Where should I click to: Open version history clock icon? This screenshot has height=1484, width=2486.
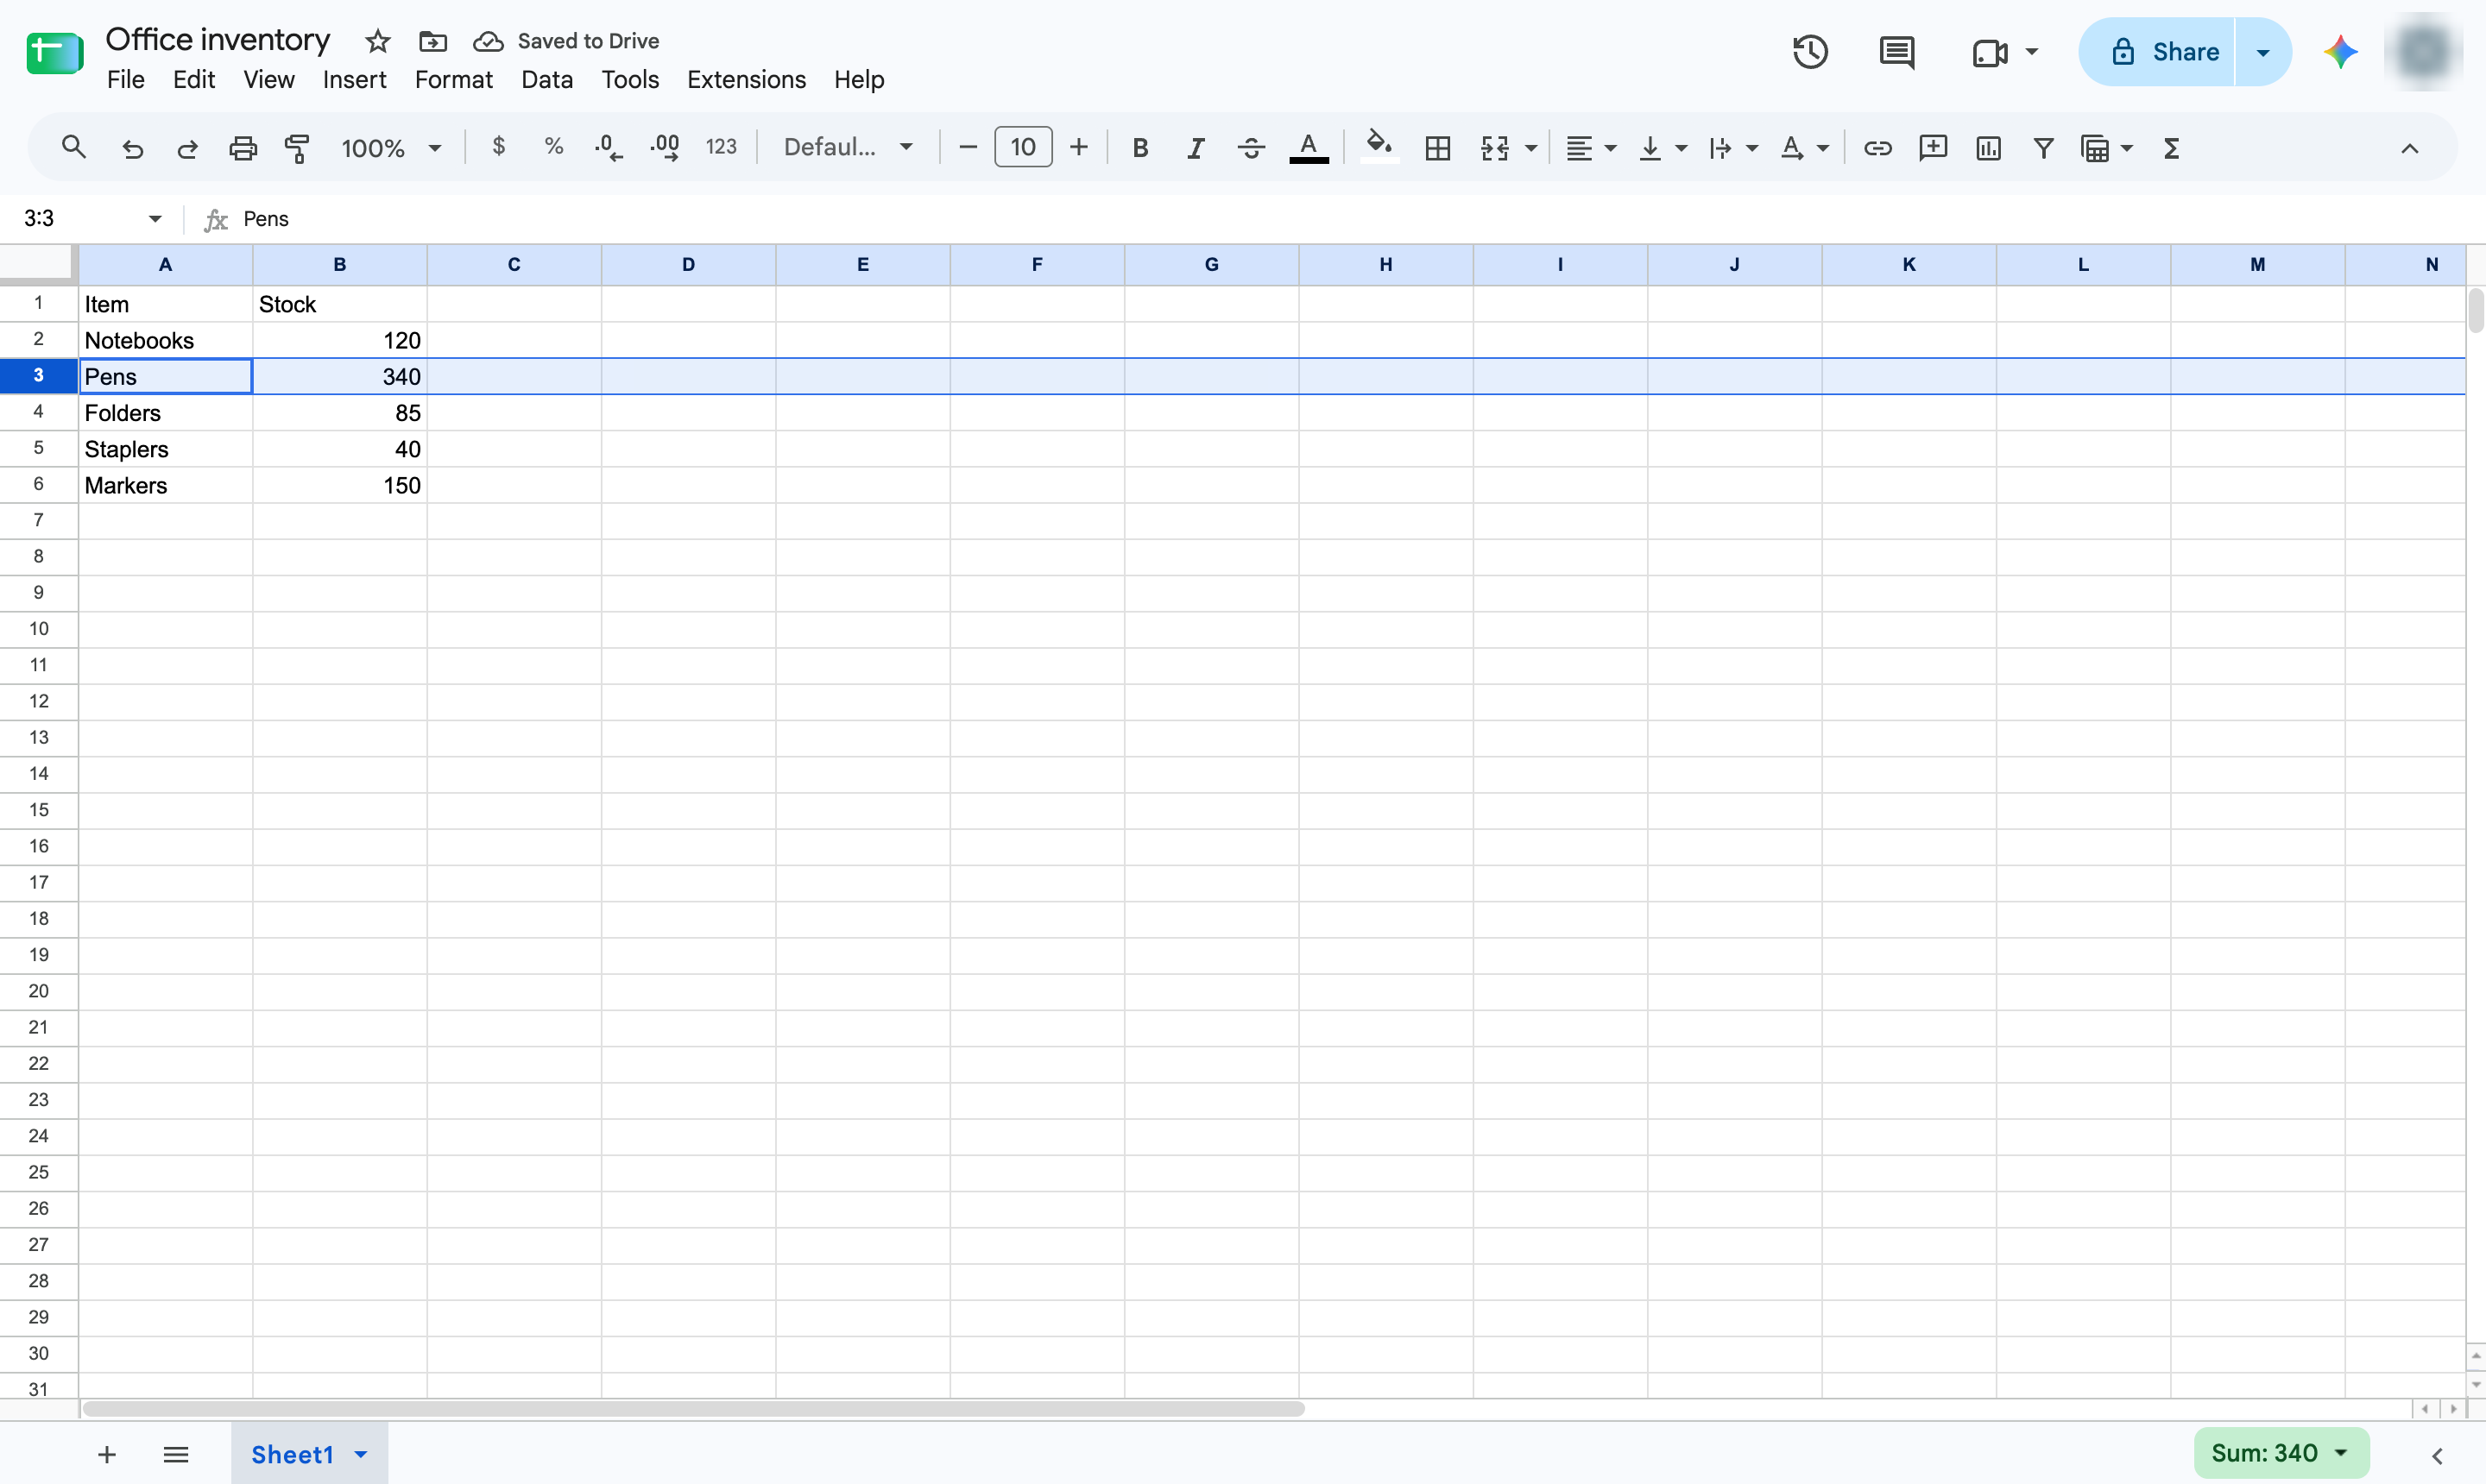[1810, 52]
